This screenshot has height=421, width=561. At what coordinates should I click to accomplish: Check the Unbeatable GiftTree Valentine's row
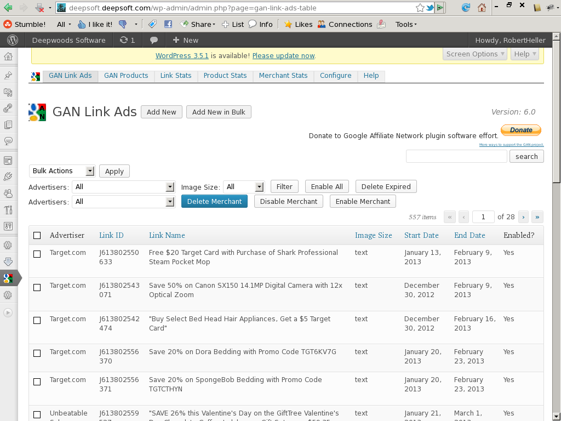coord(37,415)
